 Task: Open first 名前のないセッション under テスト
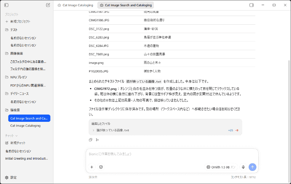23,38
